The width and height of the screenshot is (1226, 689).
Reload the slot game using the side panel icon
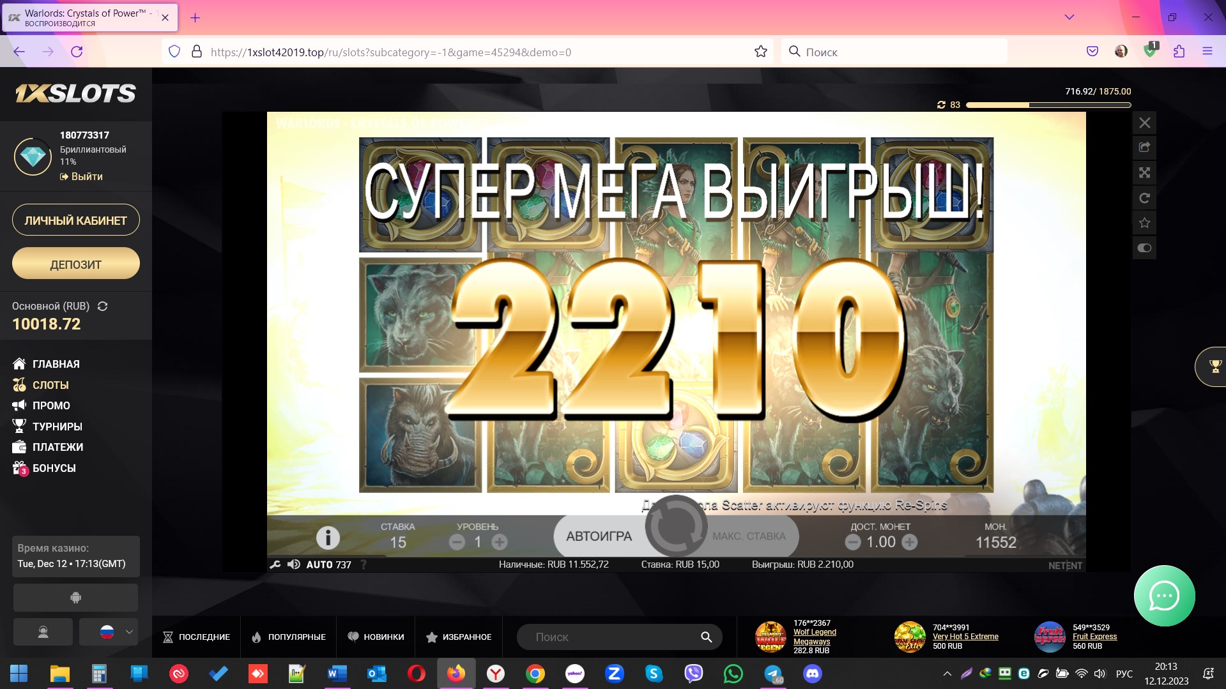1144,198
